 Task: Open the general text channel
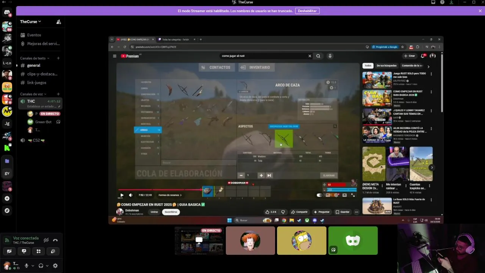click(40, 65)
